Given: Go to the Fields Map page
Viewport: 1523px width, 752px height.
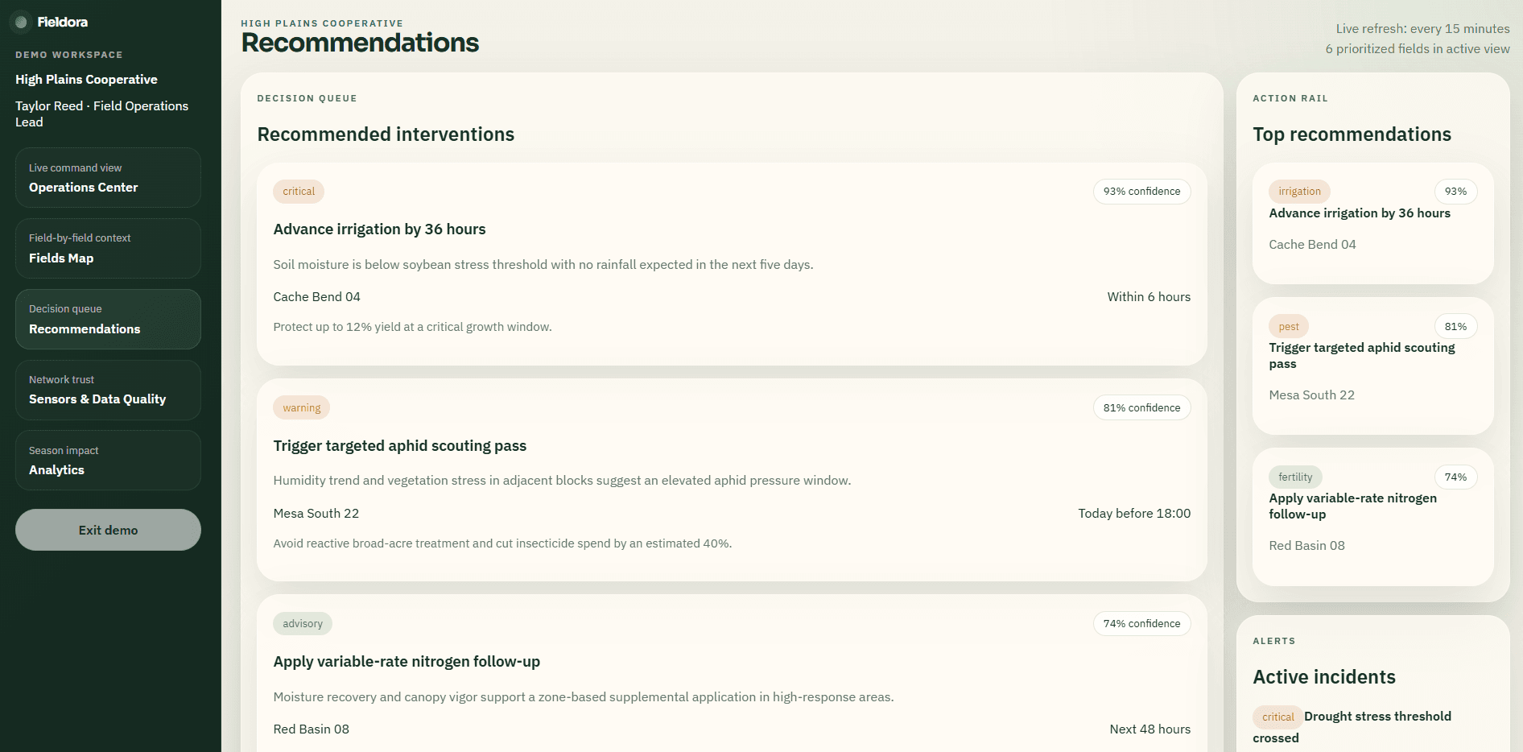Looking at the screenshot, I should (x=108, y=248).
